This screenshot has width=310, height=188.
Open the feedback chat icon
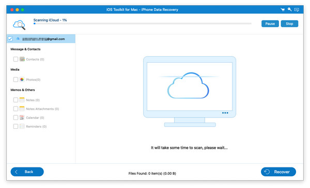pyautogui.click(x=297, y=9)
